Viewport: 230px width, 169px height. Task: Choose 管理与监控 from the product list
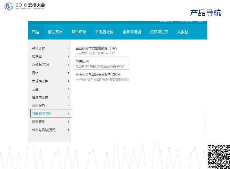(x=40, y=97)
